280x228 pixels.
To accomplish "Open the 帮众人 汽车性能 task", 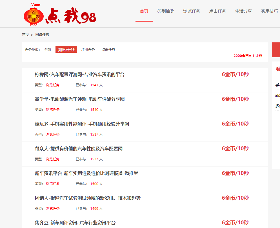I will 79,149.
